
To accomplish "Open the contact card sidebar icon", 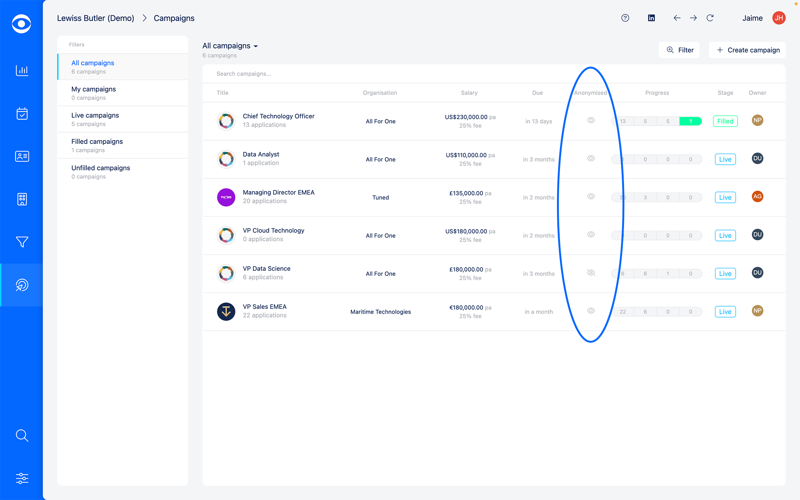I will pyautogui.click(x=22, y=156).
